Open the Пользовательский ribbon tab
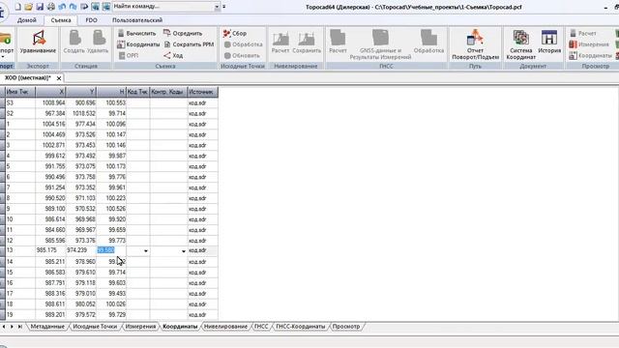Image resolution: width=619 pixels, height=348 pixels. 137,20
